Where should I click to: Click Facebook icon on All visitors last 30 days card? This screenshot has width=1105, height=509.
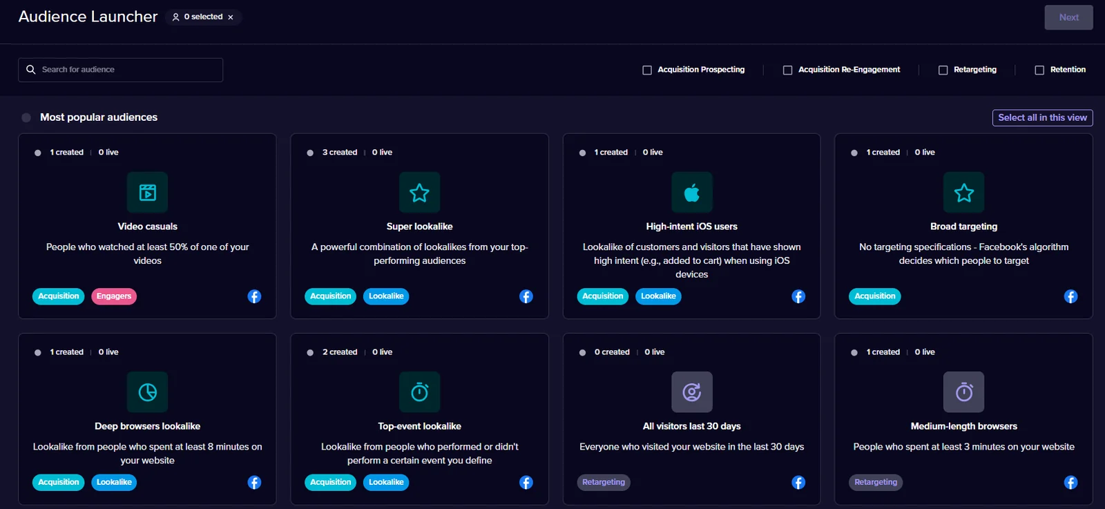coord(798,482)
